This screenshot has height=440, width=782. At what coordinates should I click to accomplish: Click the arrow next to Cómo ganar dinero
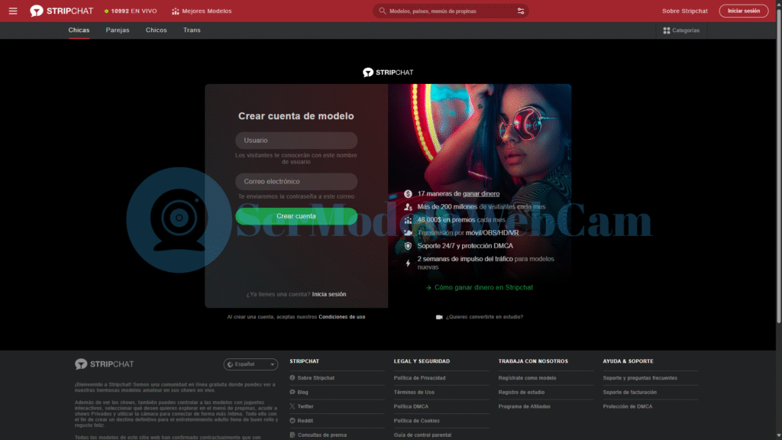(x=428, y=288)
